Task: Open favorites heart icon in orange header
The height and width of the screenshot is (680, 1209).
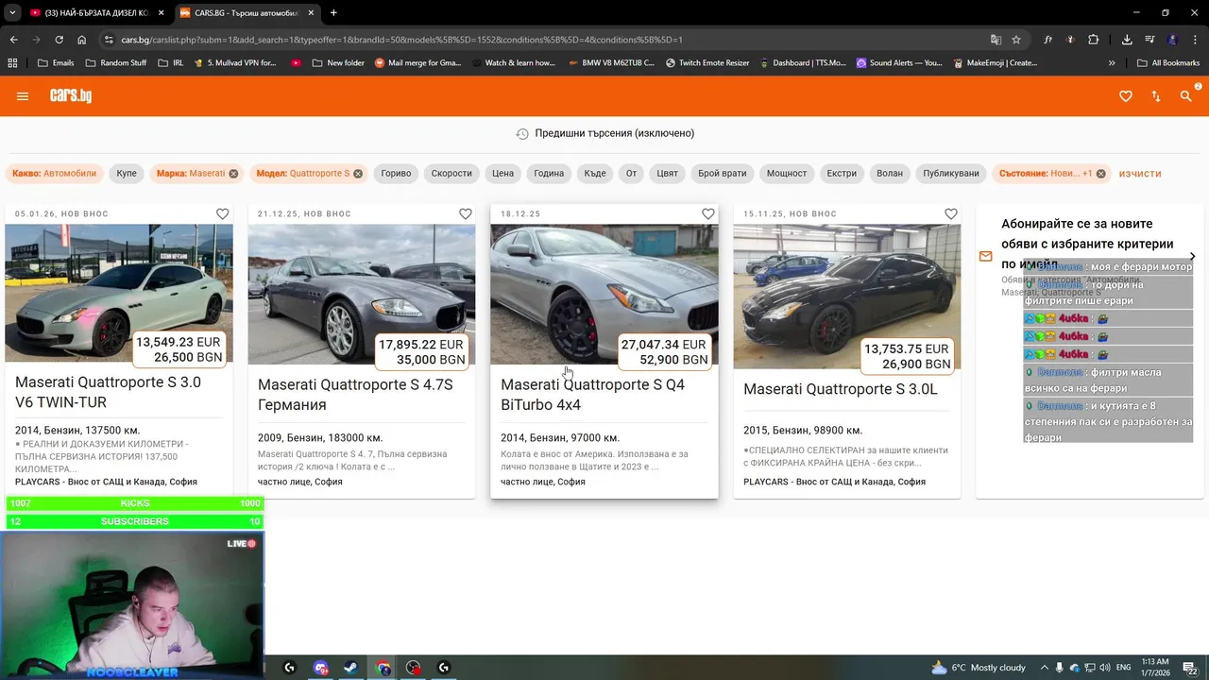Action: pyautogui.click(x=1125, y=96)
